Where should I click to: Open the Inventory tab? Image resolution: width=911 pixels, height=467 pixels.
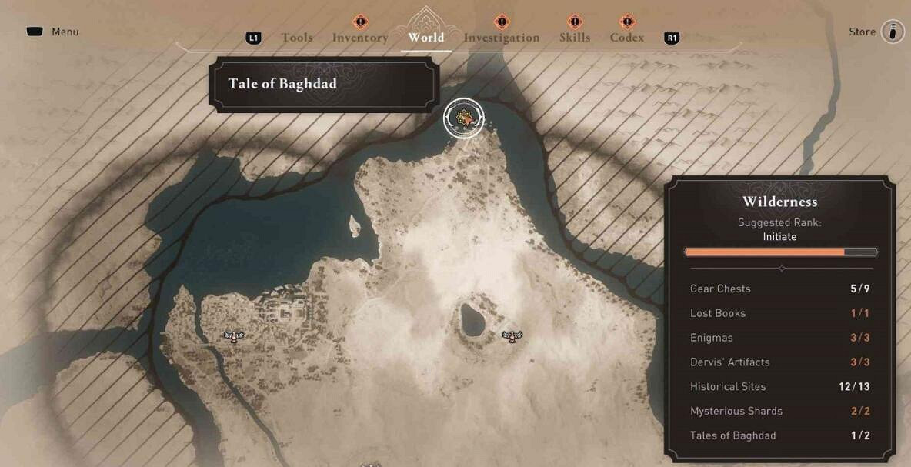pyautogui.click(x=360, y=38)
